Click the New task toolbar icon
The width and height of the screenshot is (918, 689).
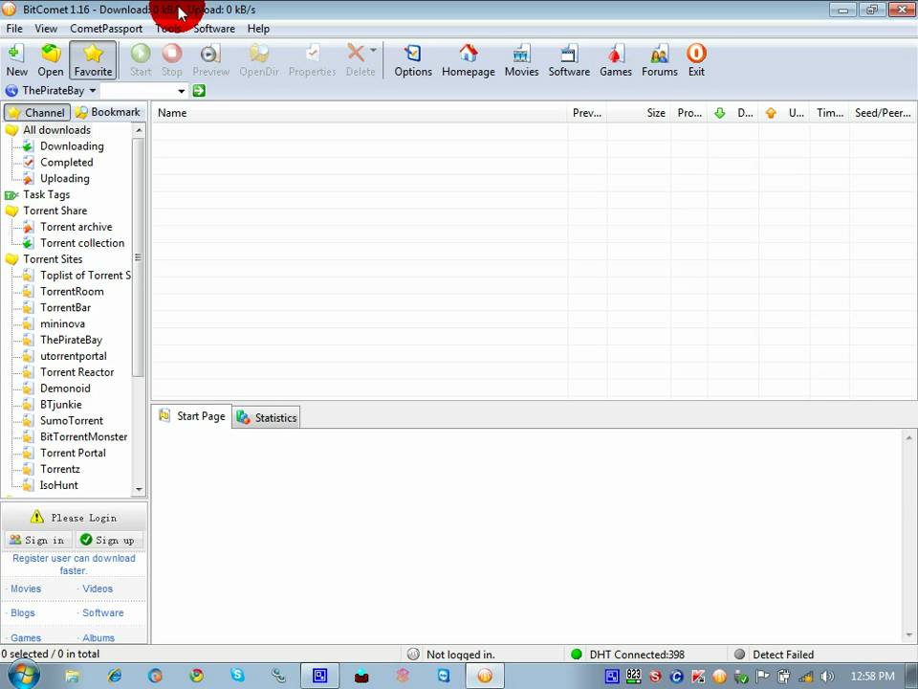(x=16, y=60)
